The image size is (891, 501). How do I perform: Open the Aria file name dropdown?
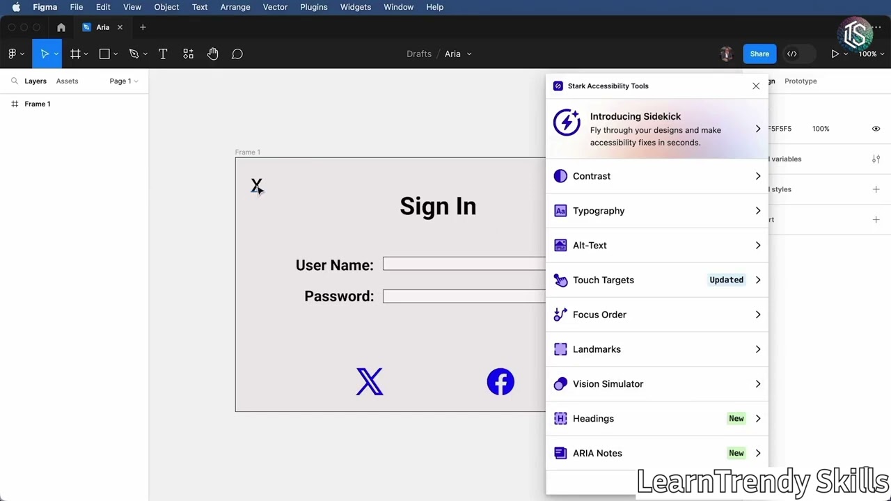point(458,54)
